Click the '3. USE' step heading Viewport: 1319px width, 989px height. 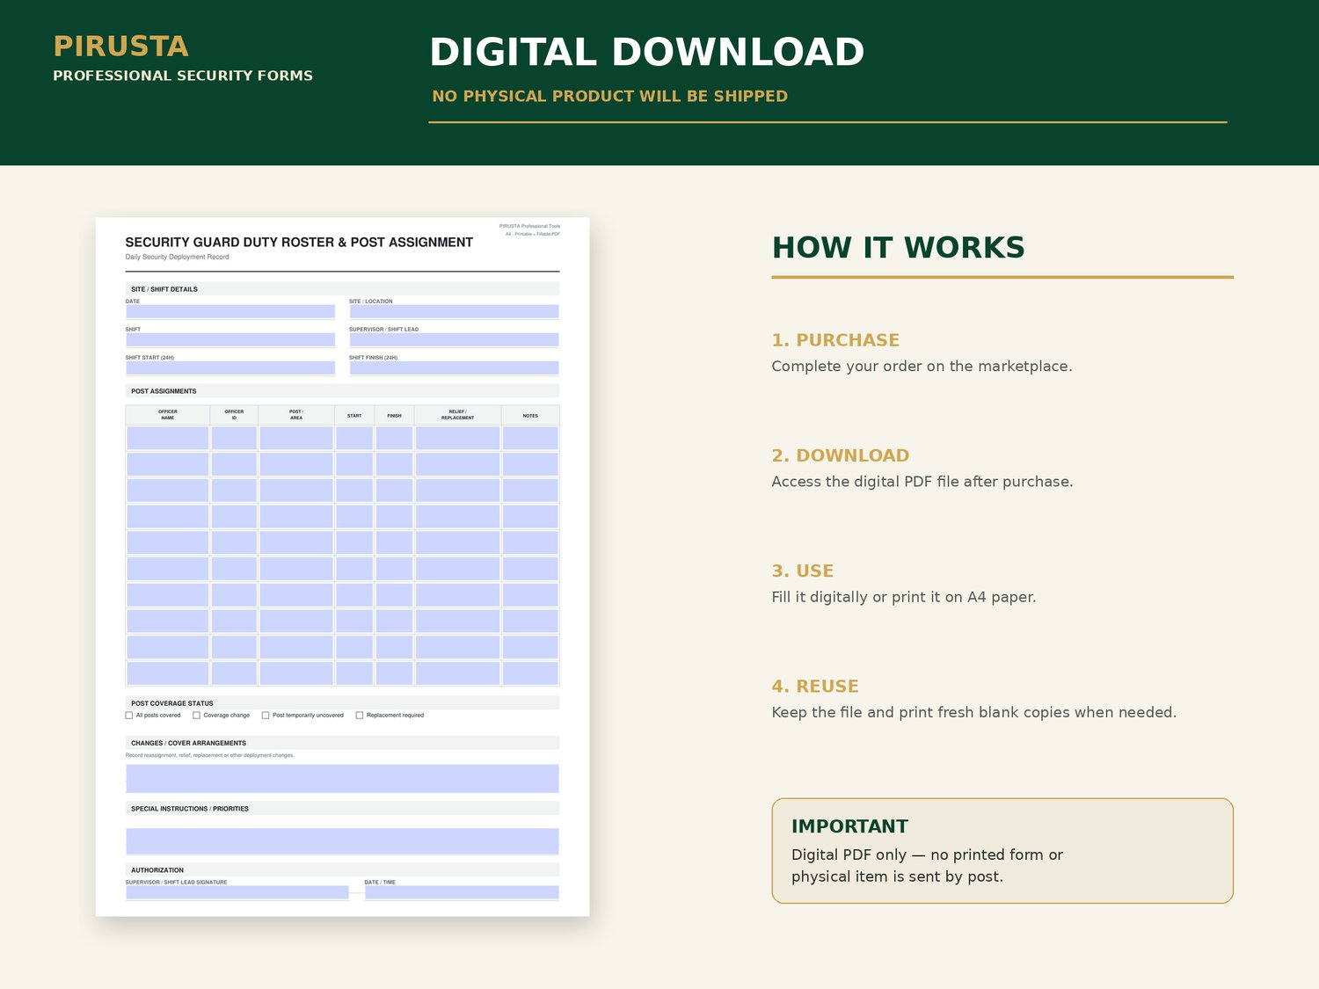803,571
